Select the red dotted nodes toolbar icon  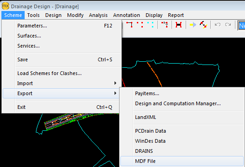(x=140, y=25)
